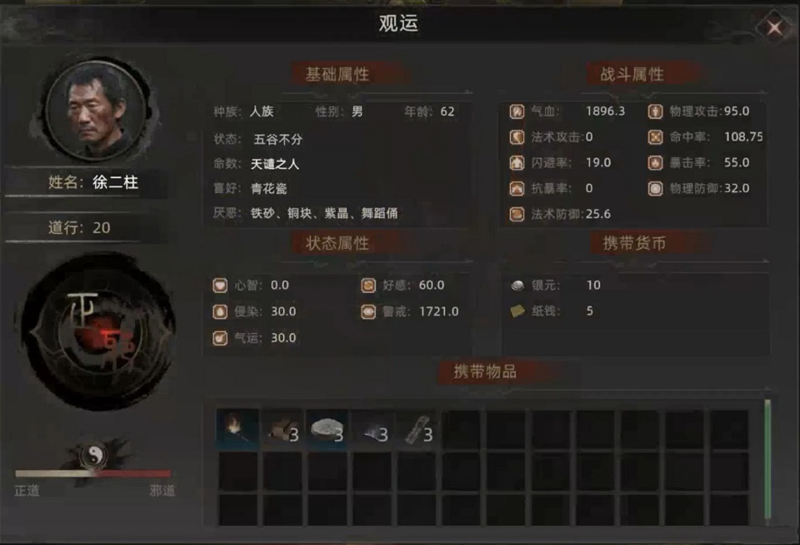Click the 战斗属性 combat attributes header
Image resolution: width=800 pixels, height=545 pixels.
pos(632,74)
